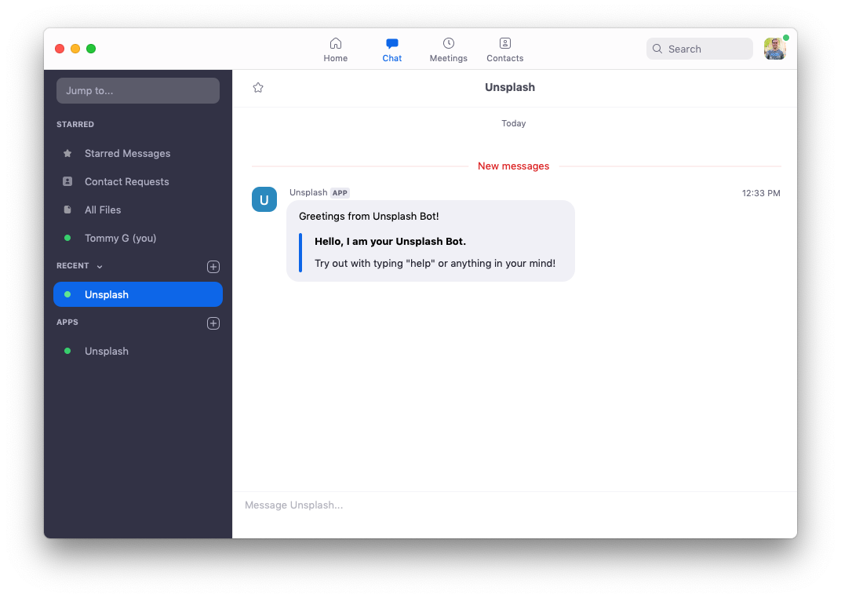This screenshot has height=598, width=841.
Task: Open your profile picture menu
Action: [774, 48]
